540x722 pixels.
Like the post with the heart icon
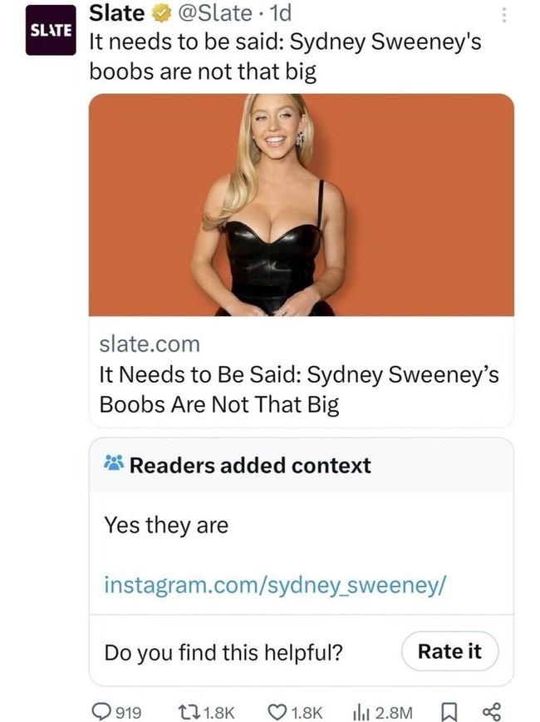[277, 712]
